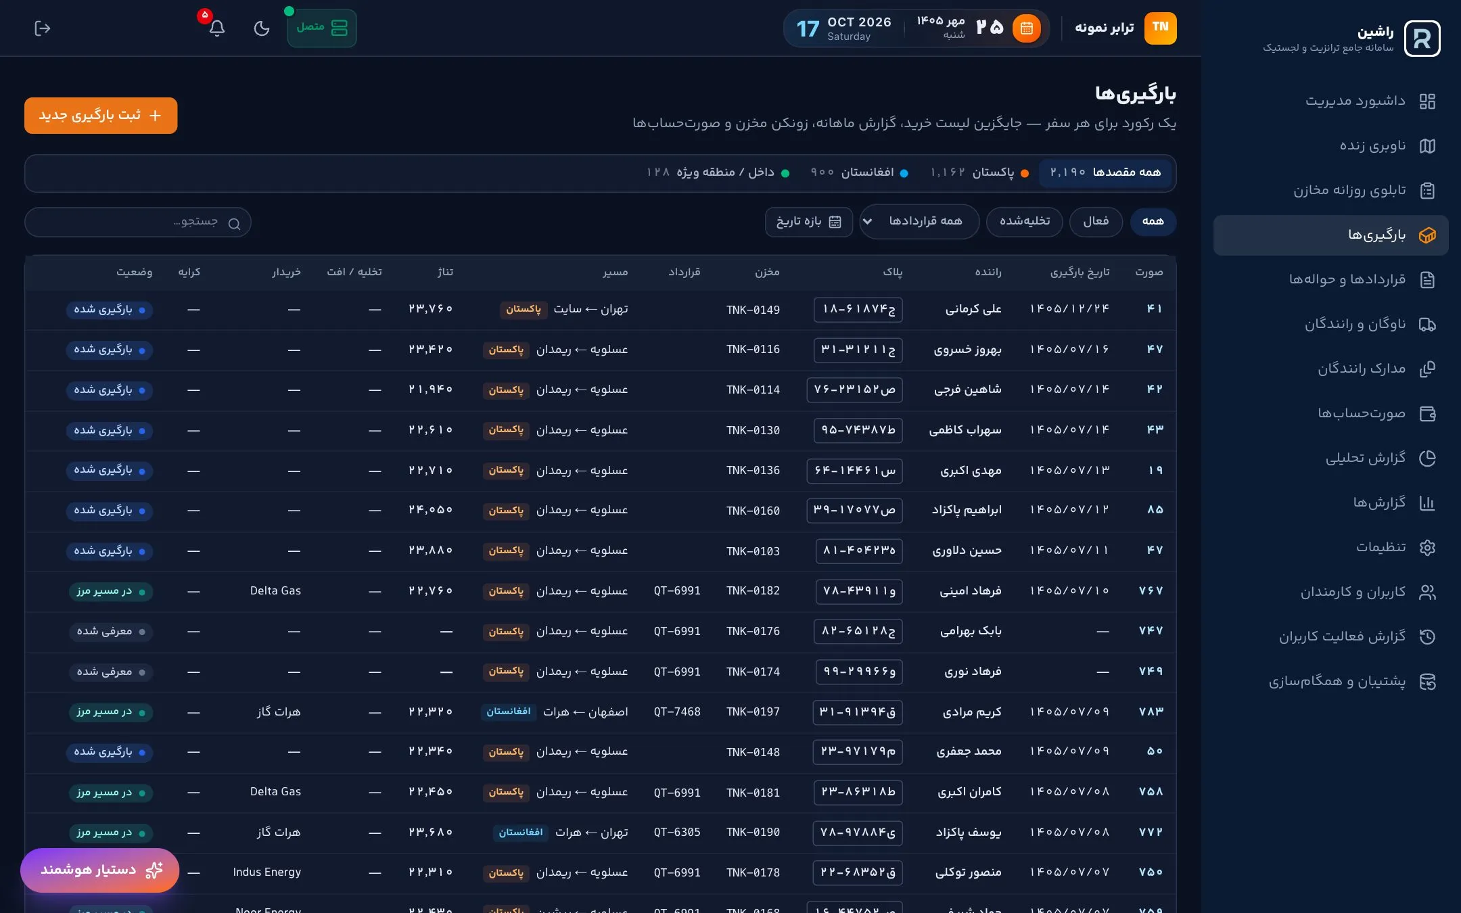Open the orange calendar icon in the header
Image resolution: width=1461 pixels, height=913 pixels.
point(1026,28)
